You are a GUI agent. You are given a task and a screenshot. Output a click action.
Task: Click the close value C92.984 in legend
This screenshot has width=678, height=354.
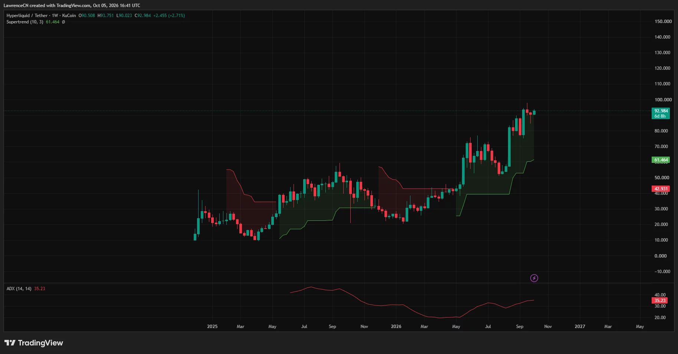tap(143, 16)
